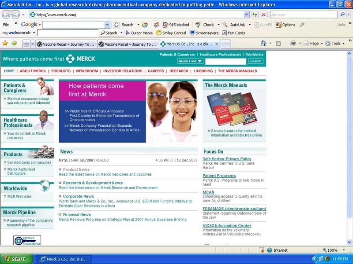Image resolution: width=353 pixels, height=264 pixels.
Task: Go to ABOUT MERCK in site navigation
Action: [x=33, y=71]
